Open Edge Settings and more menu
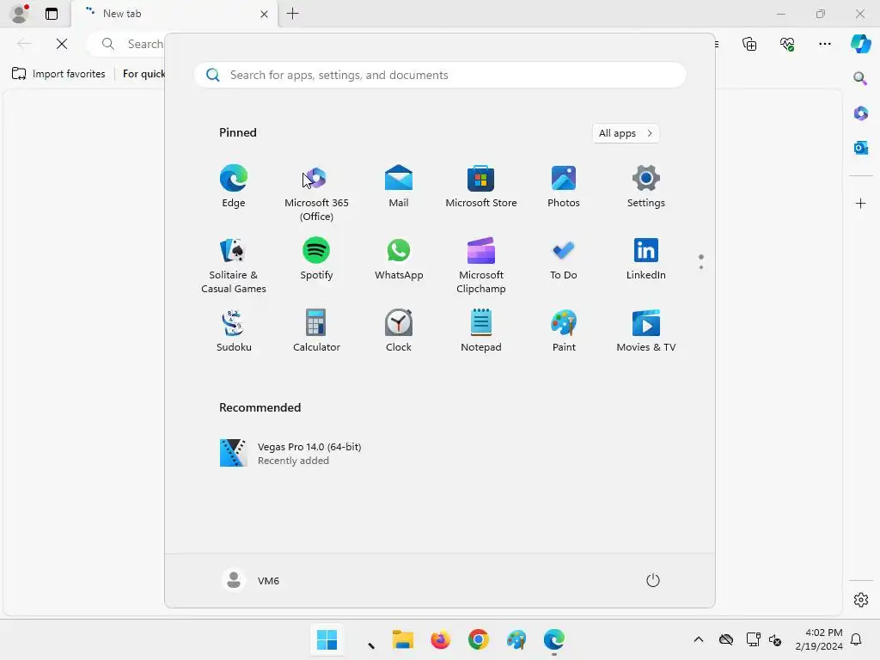 824,44
